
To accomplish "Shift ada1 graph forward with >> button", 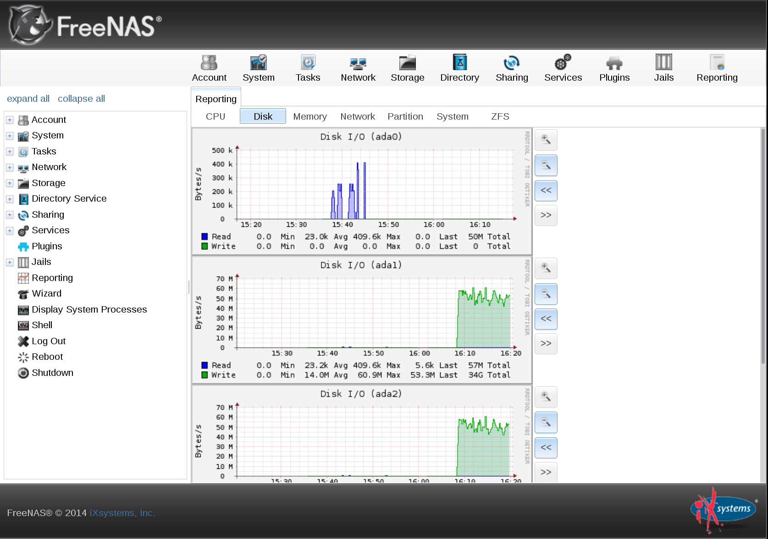I will tap(546, 343).
